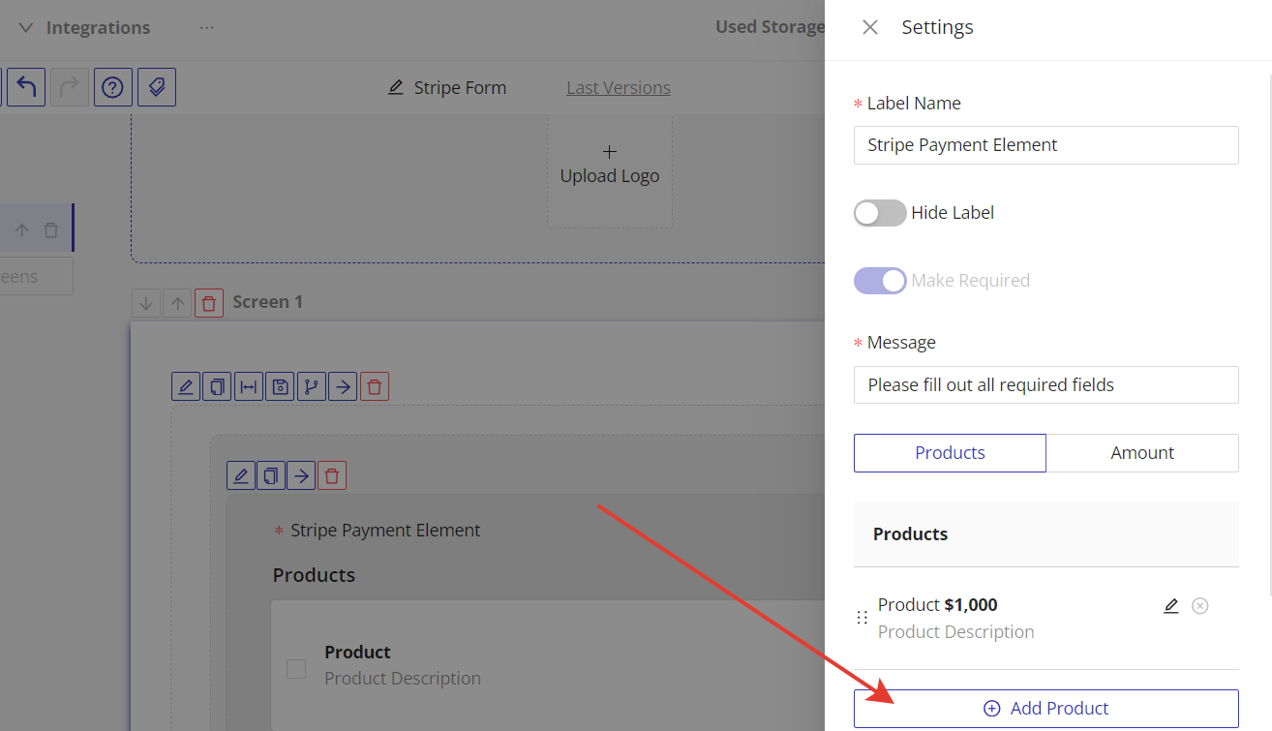This screenshot has width=1272, height=731.
Task: Collapse the Integrations section chevron
Action: pos(26,28)
